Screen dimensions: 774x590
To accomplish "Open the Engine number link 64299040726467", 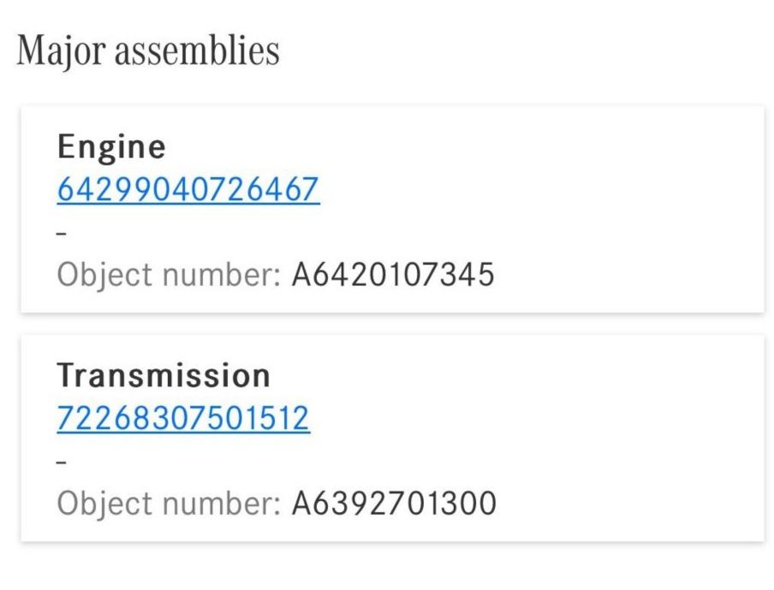I will pos(188,189).
